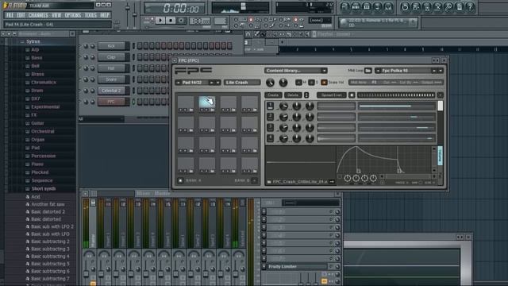Click the Lite Crash pad name field
The height and width of the screenshot is (286, 508).
tap(242, 83)
